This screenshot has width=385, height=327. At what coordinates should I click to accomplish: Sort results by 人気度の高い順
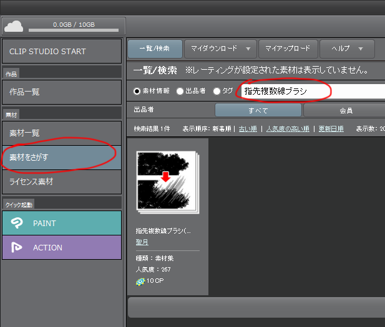tap(288, 129)
